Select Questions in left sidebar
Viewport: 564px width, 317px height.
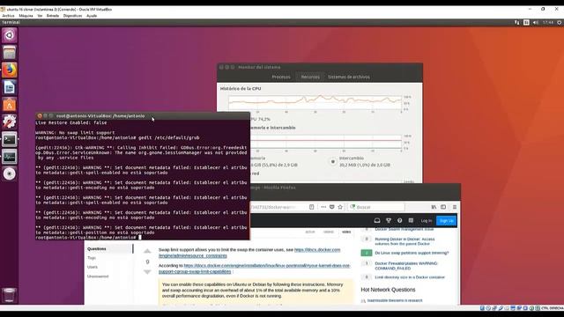click(96, 248)
